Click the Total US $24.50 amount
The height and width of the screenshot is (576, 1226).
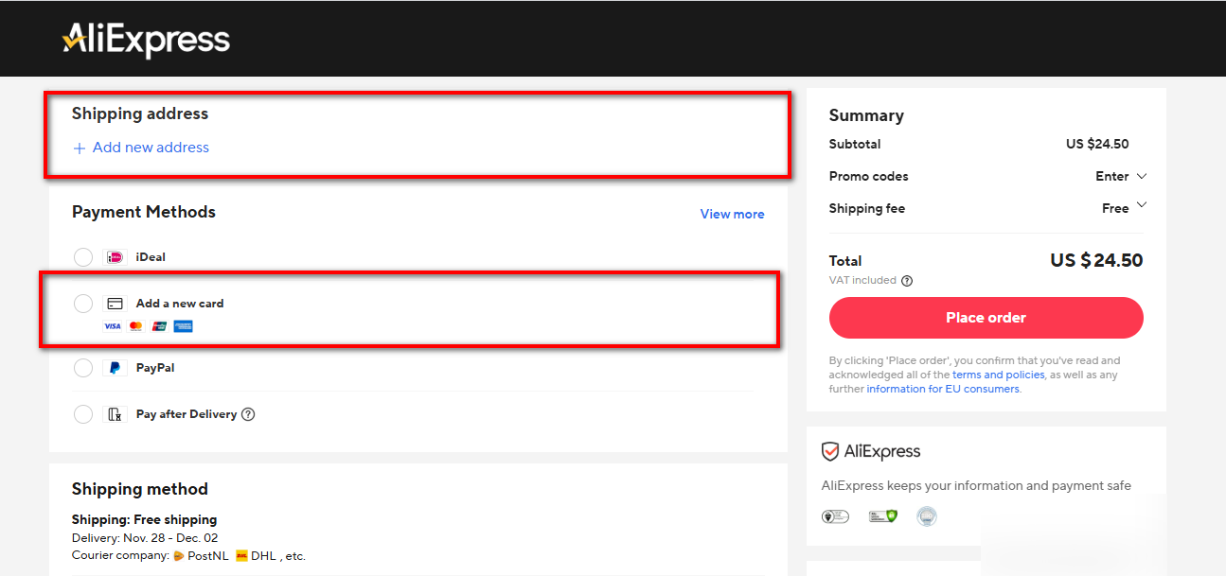point(1096,260)
